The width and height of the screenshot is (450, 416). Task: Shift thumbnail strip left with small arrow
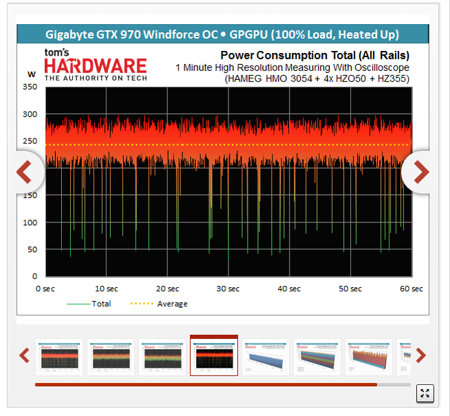24,355
